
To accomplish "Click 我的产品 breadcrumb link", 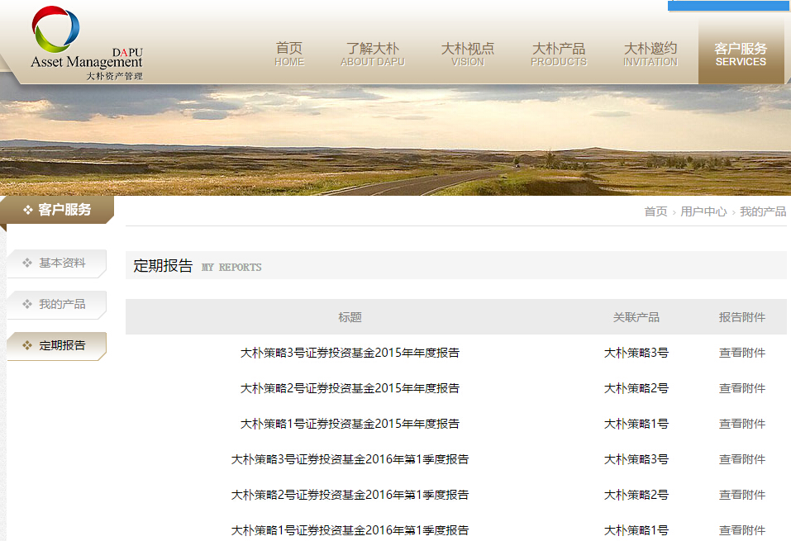I will coord(763,211).
